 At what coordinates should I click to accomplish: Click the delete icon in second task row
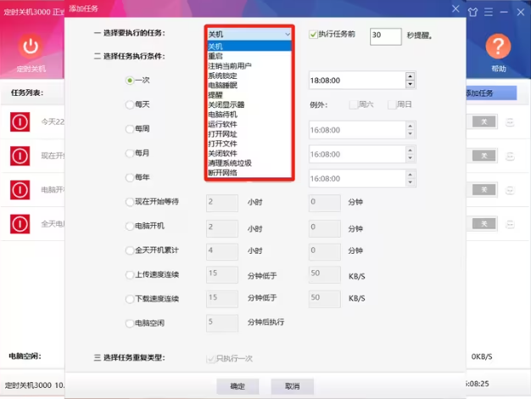pyautogui.click(x=510, y=156)
